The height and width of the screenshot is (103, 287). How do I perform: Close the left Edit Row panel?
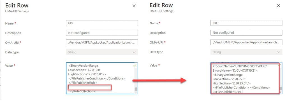coord(134,6)
